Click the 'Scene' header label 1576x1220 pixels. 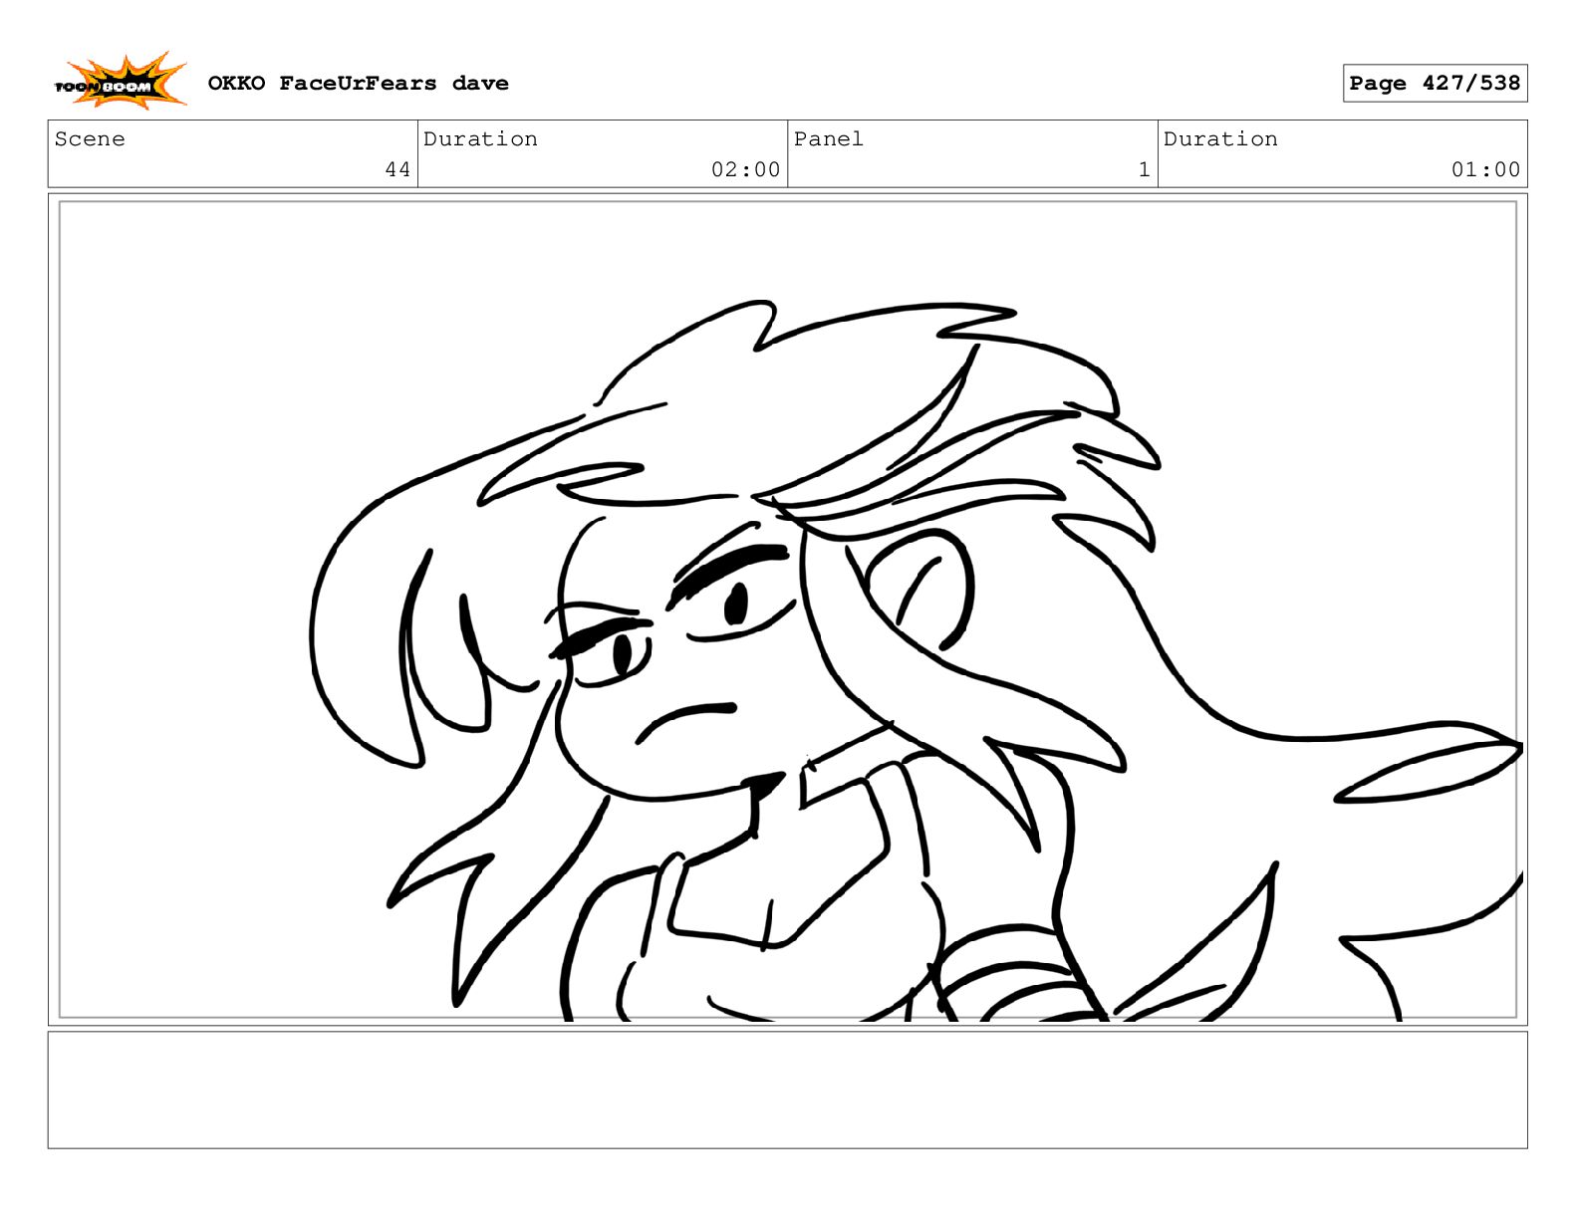[x=90, y=139]
